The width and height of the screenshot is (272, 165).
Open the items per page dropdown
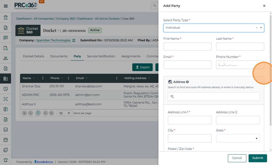point(65,113)
